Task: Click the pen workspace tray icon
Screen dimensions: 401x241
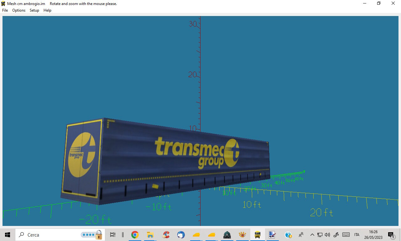Action: (336, 235)
